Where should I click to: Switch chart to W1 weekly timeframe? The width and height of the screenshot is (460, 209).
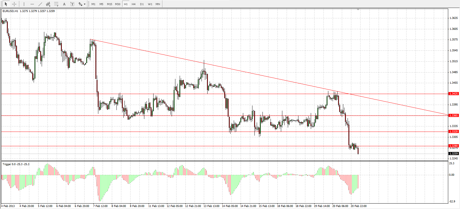[x=150, y=4]
